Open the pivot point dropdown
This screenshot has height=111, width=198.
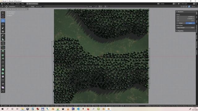click(x=96, y=6)
